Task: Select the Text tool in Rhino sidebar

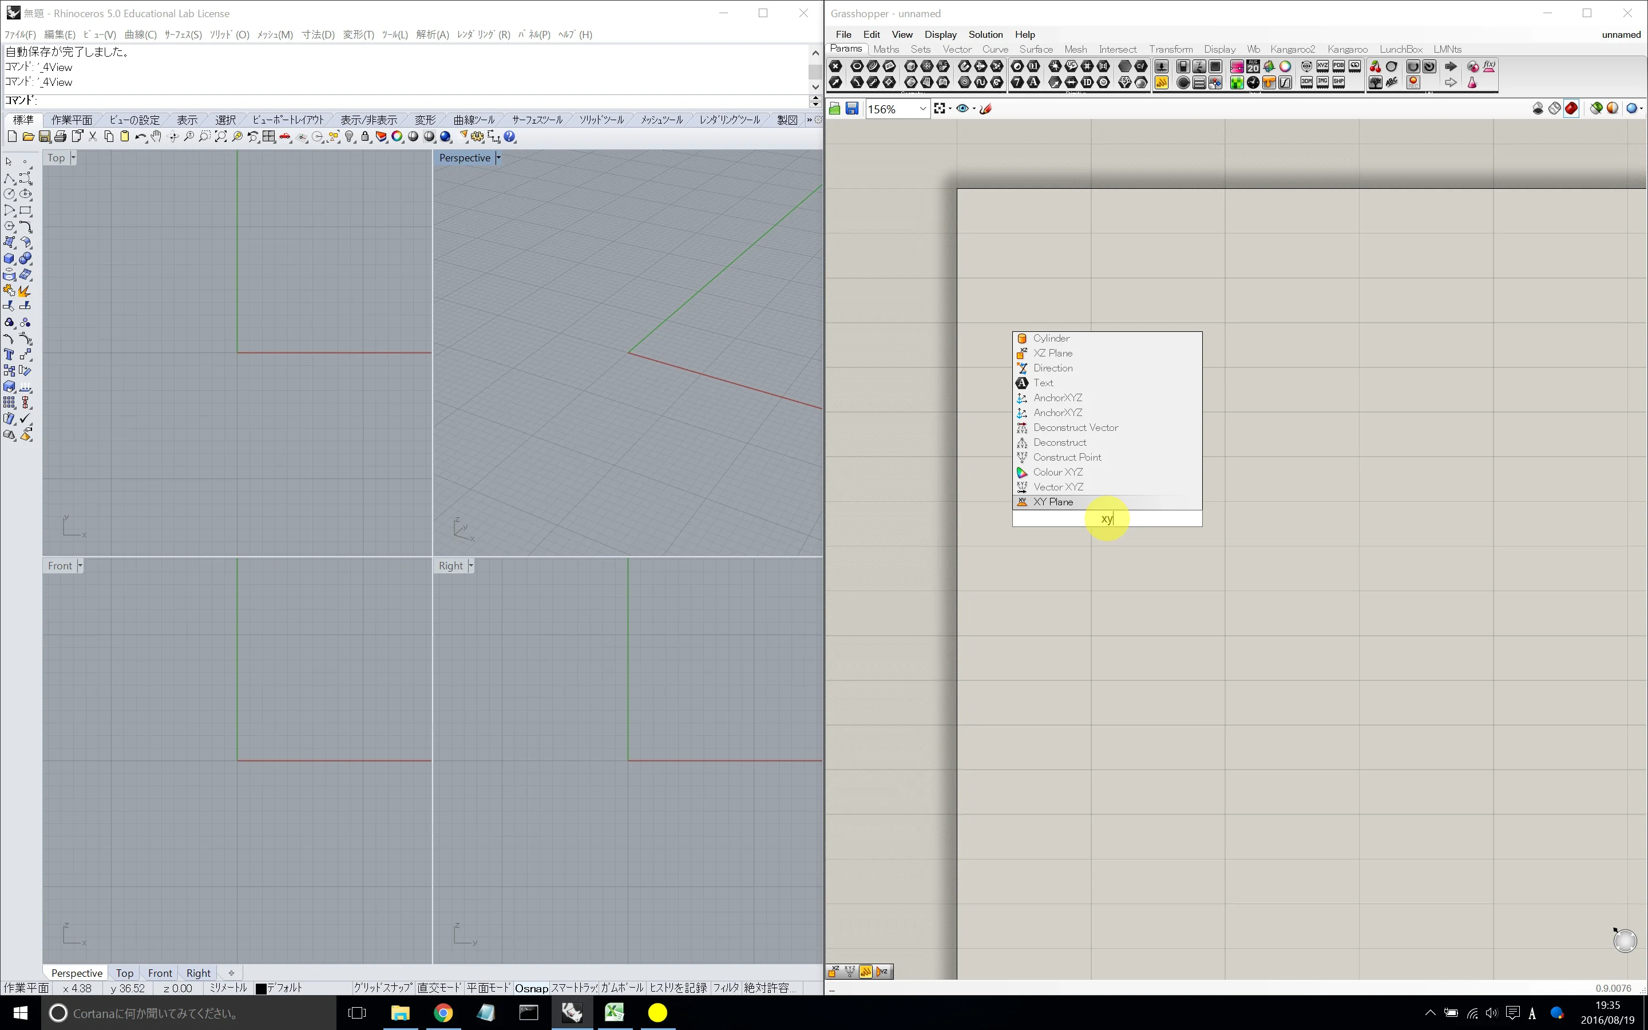Action: (x=10, y=355)
